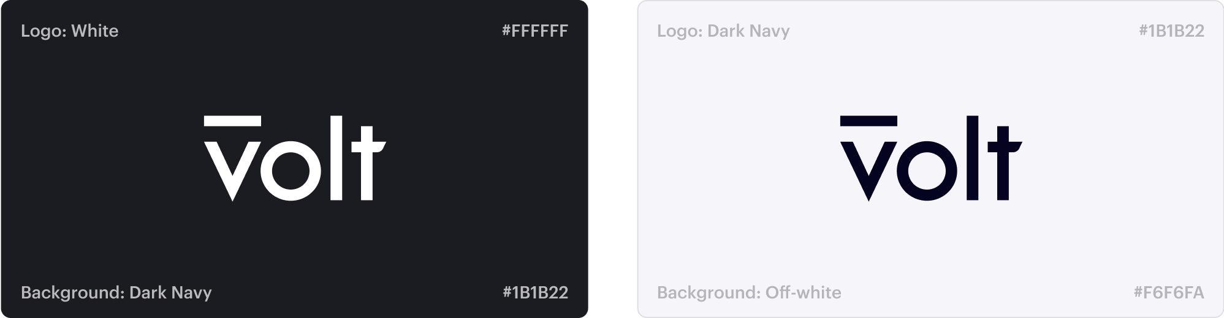Screen dimensions: 1224x318
Task: Select the 'Background: Dark Navy' label
Action: pyautogui.click(x=116, y=293)
